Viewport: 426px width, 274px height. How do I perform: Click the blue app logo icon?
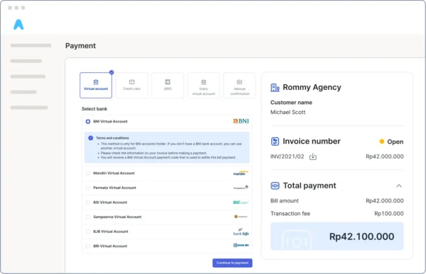(18, 25)
